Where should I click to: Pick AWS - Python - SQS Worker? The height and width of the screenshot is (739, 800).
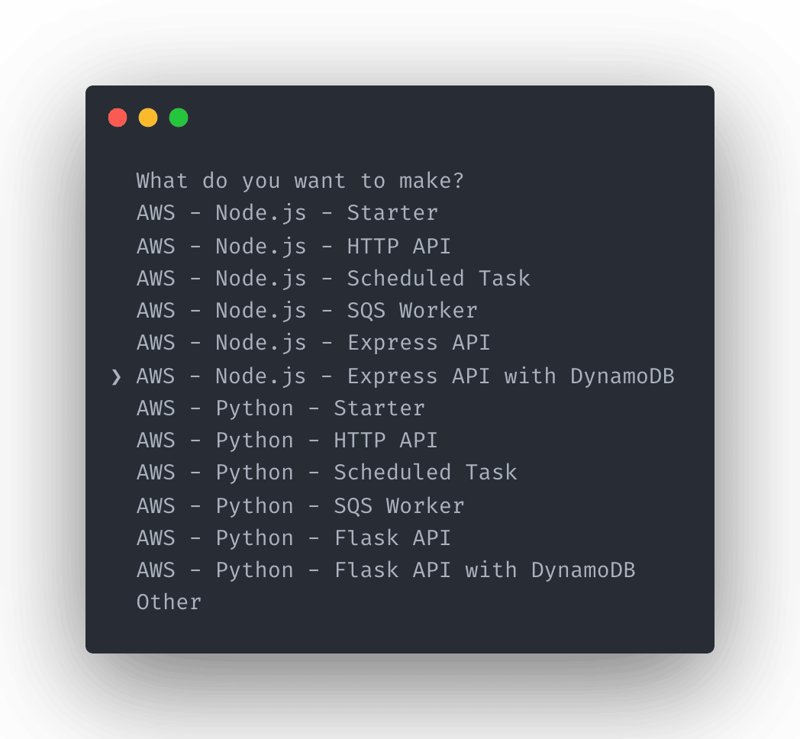click(x=301, y=506)
